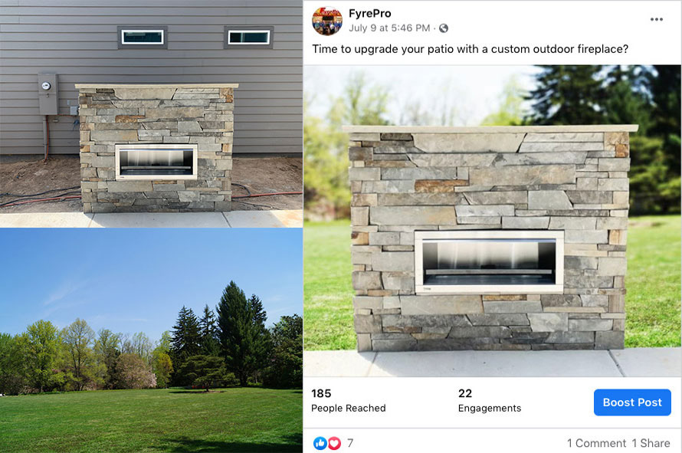
Task: Select the original fireplace by siding photo
Action: [x=152, y=113]
